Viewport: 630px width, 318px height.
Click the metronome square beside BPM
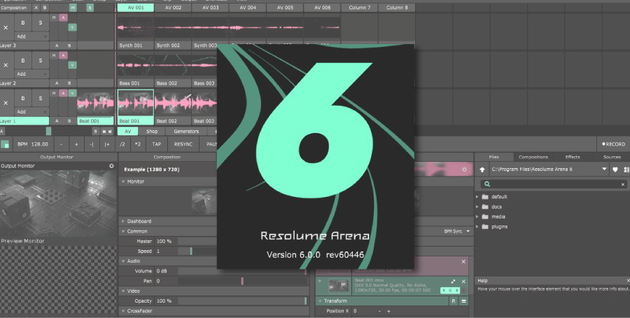(x=5, y=144)
